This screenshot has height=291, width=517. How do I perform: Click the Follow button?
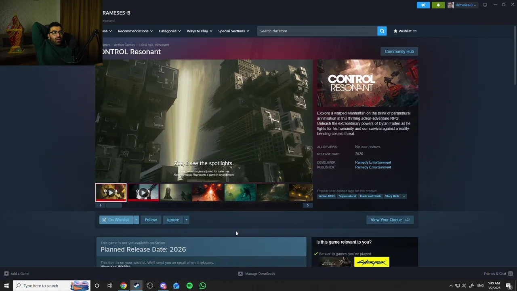151,220
